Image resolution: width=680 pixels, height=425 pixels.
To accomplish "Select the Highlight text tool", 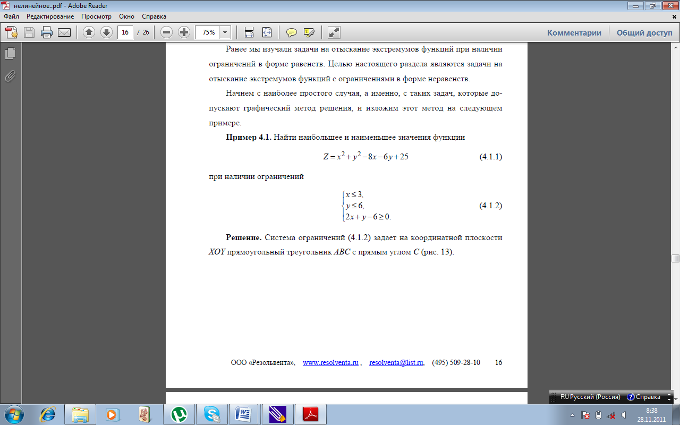I will tap(309, 32).
